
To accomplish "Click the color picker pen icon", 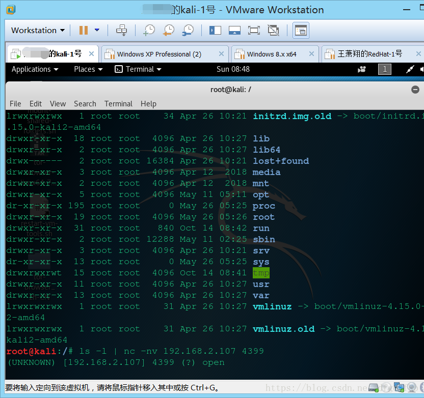I will click(410, 69).
